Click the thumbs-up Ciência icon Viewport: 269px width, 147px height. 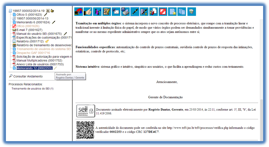88,11
